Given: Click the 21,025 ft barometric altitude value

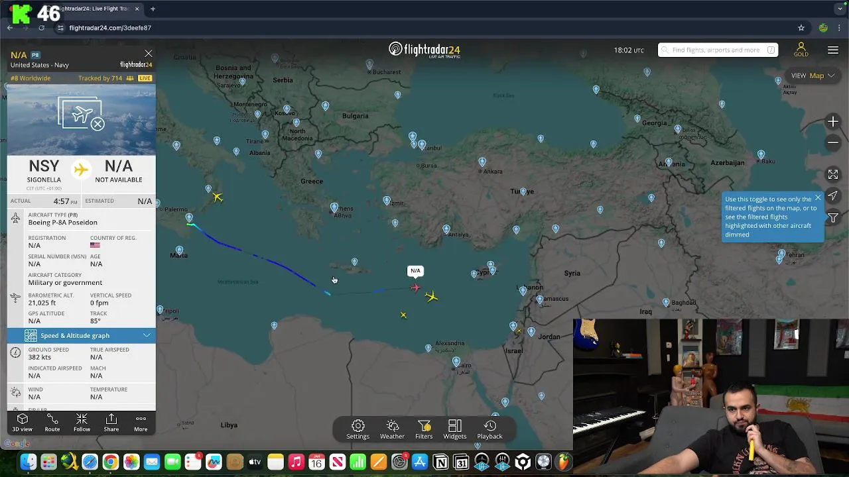Looking at the screenshot, I should point(42,303).
